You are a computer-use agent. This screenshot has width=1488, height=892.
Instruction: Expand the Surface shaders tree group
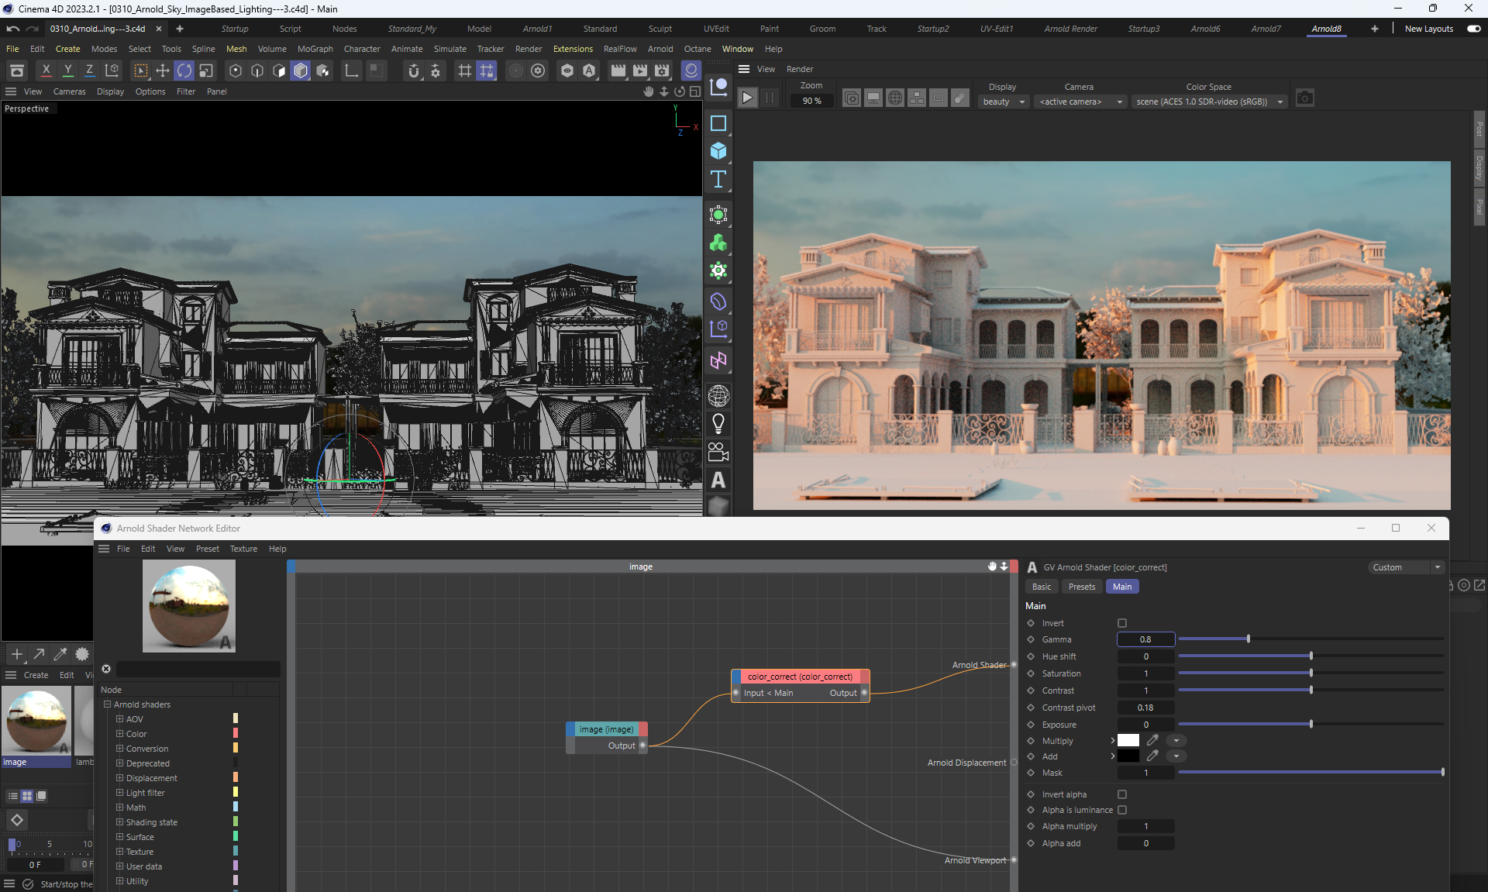(x=120, y=837)
